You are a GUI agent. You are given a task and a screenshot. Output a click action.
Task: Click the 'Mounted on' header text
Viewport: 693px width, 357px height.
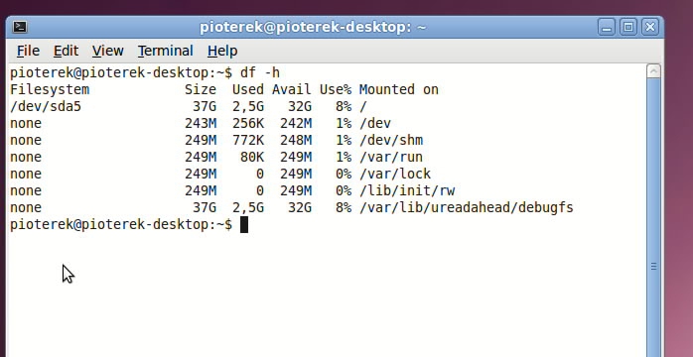[x=399, y=89]
